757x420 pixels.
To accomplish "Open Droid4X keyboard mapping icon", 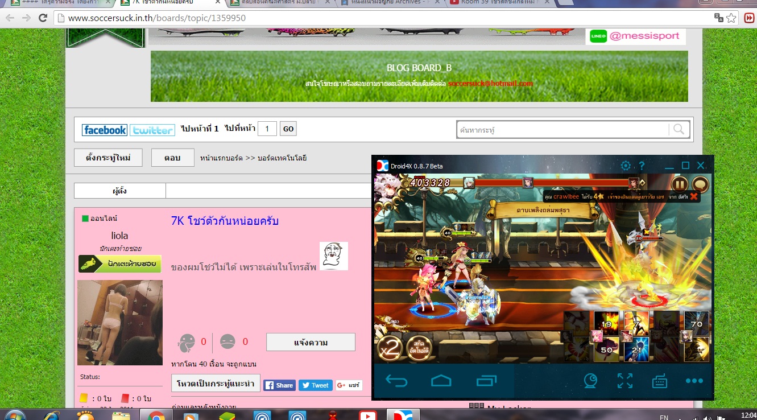I will click(x=660, y=381).
